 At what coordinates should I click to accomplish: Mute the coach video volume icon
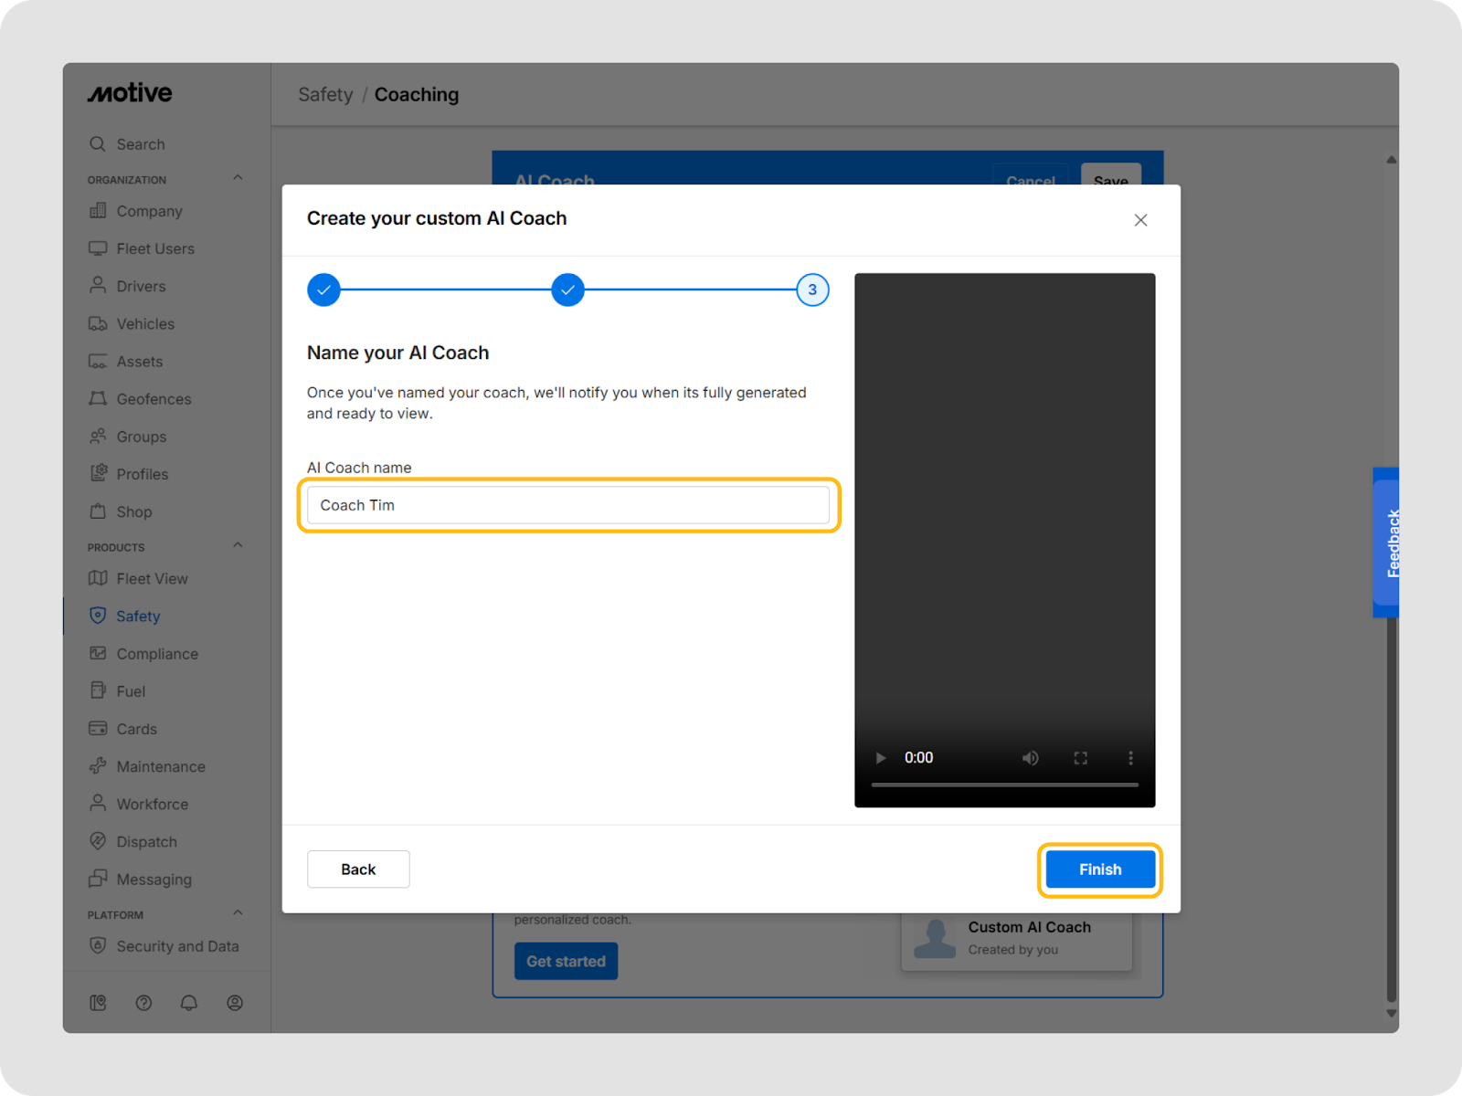[1030, 758]
